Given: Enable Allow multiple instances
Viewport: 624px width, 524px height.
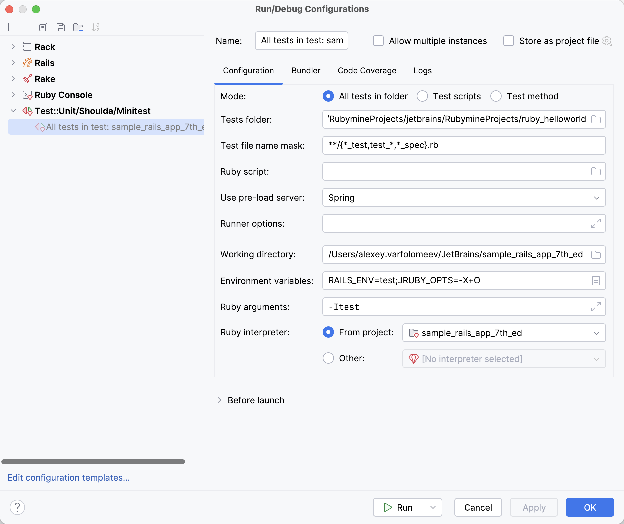Looking at the screenshot, I should tap(378, 41).
